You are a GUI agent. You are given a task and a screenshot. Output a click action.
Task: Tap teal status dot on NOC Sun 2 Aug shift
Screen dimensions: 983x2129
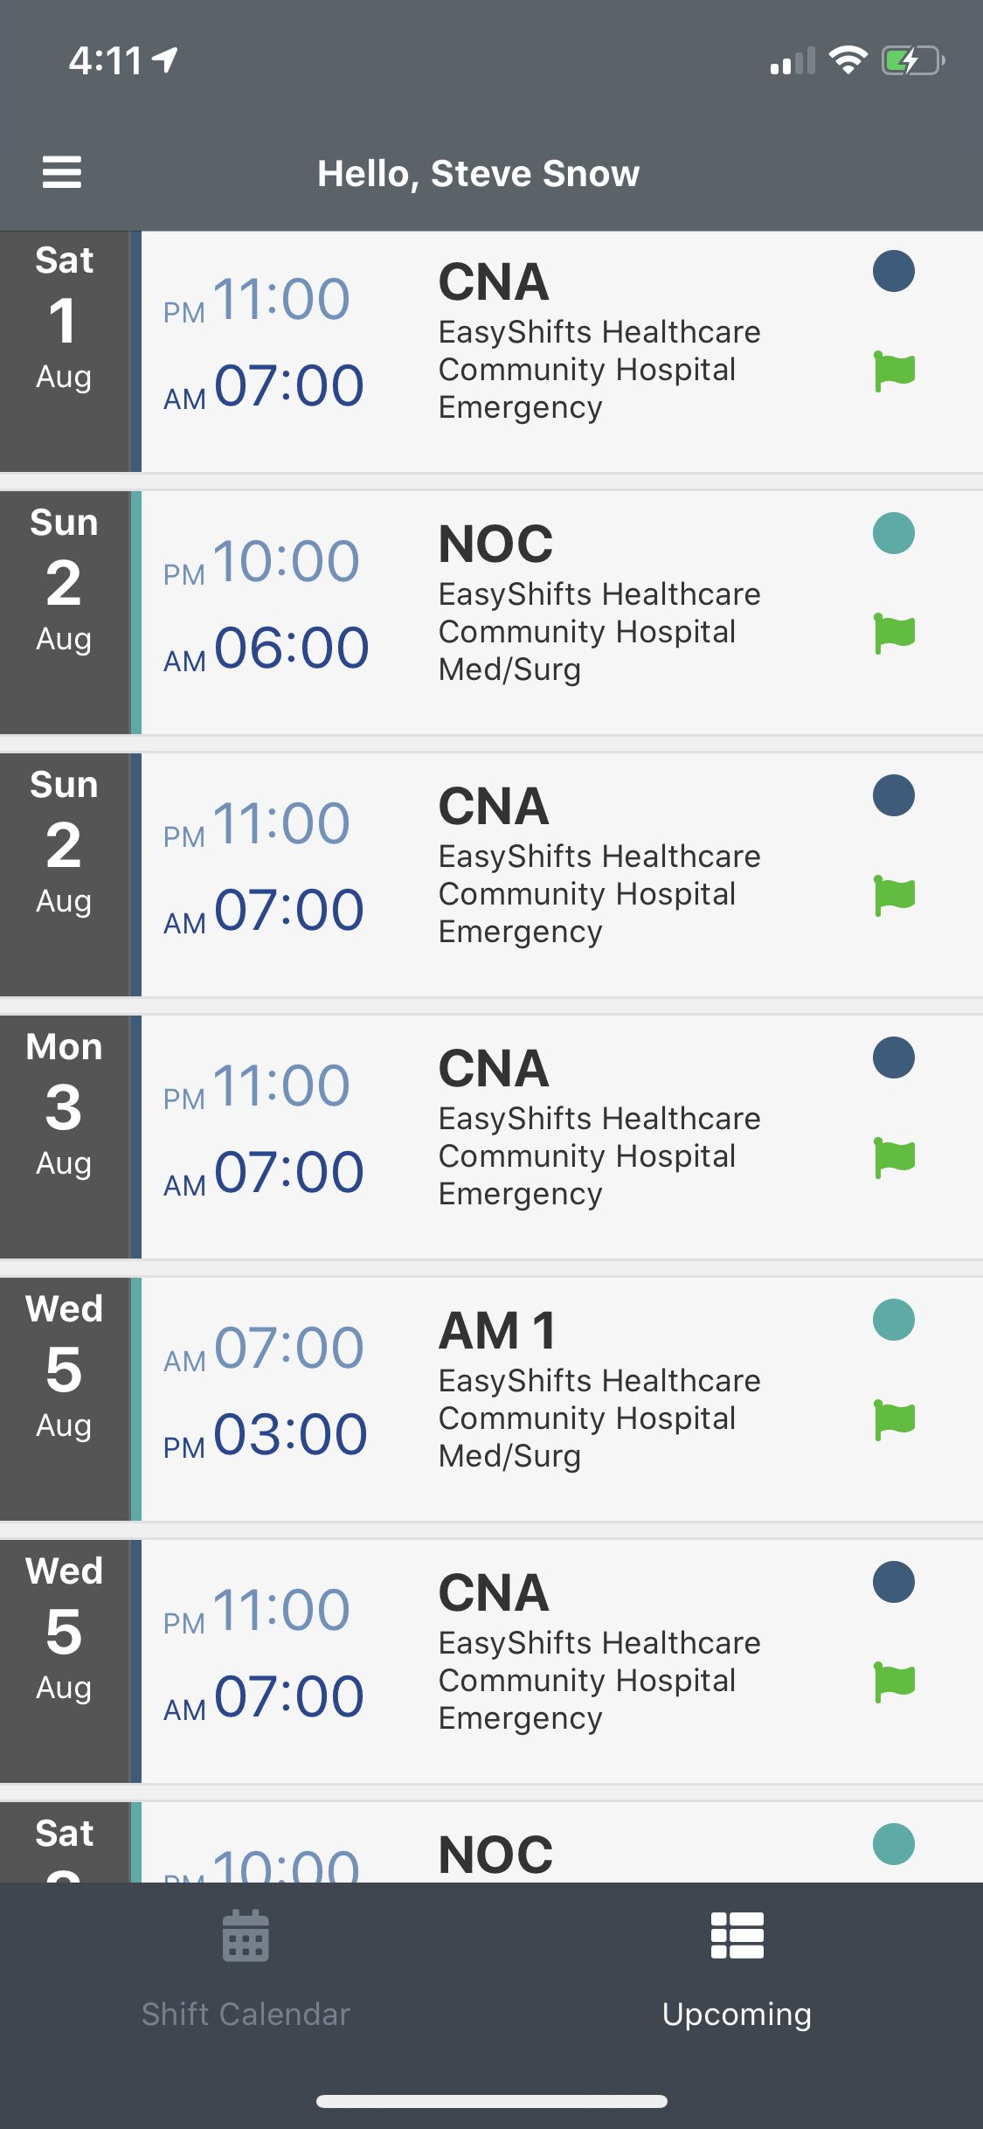point(894,533)
